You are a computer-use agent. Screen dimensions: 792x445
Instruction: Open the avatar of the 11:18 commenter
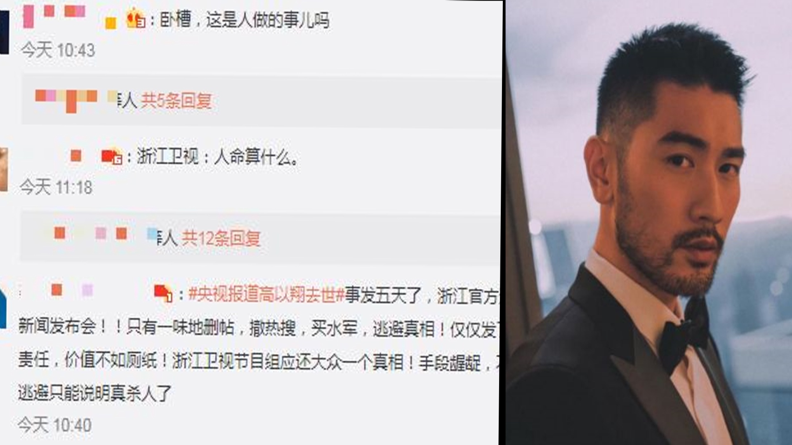[4, 169]
